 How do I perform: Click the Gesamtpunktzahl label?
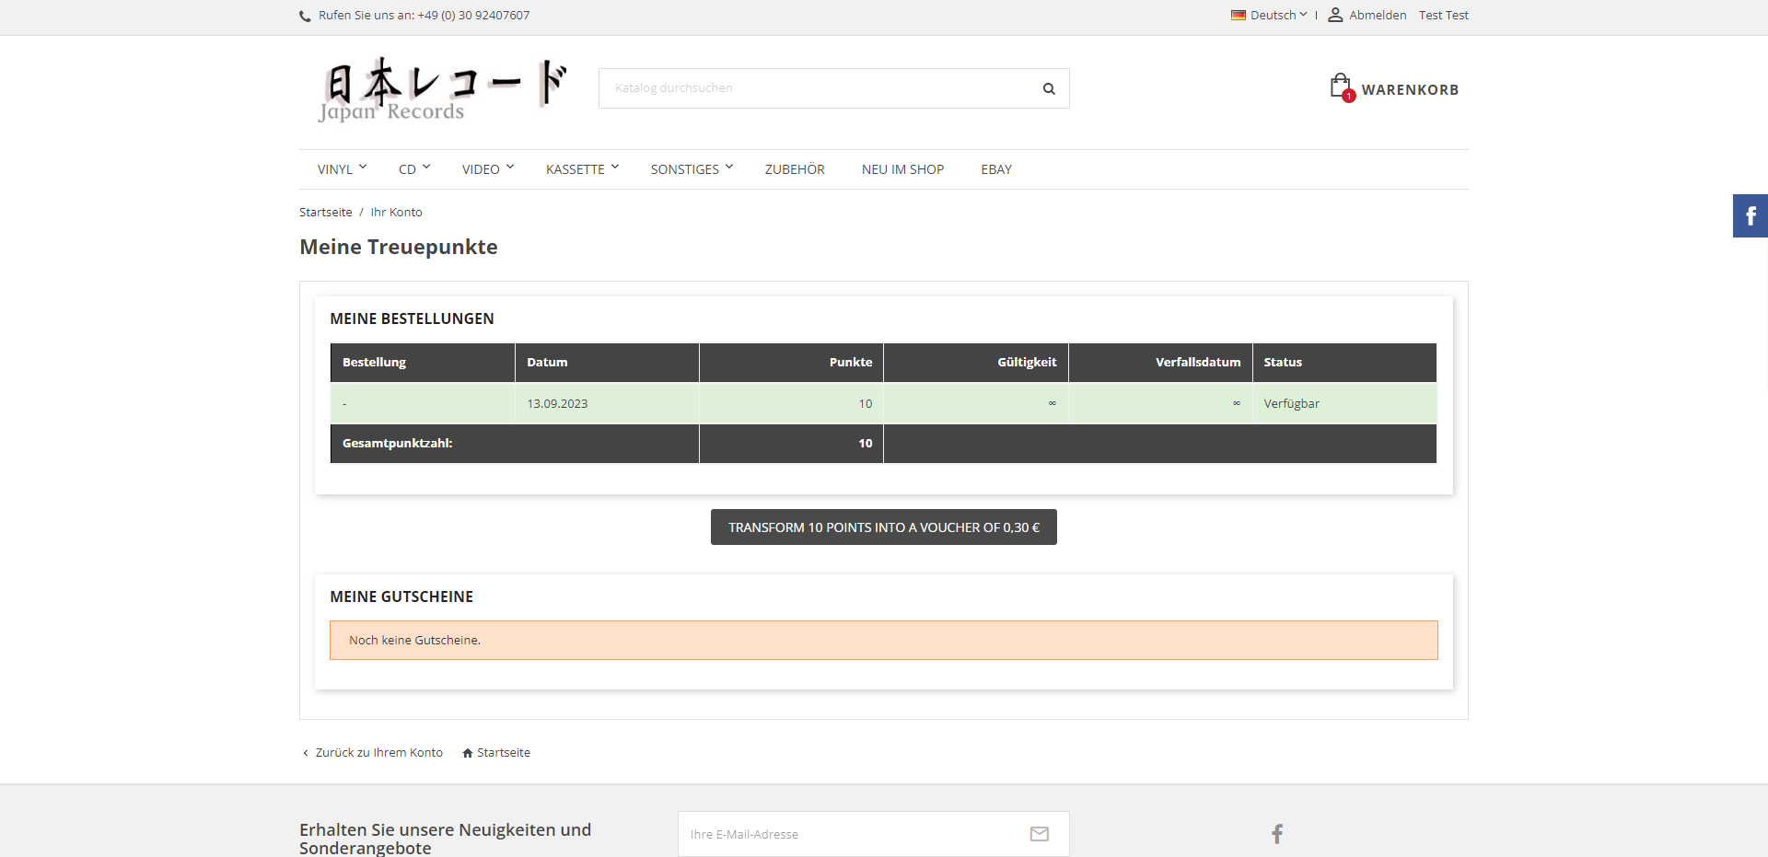tap(398, 444)
